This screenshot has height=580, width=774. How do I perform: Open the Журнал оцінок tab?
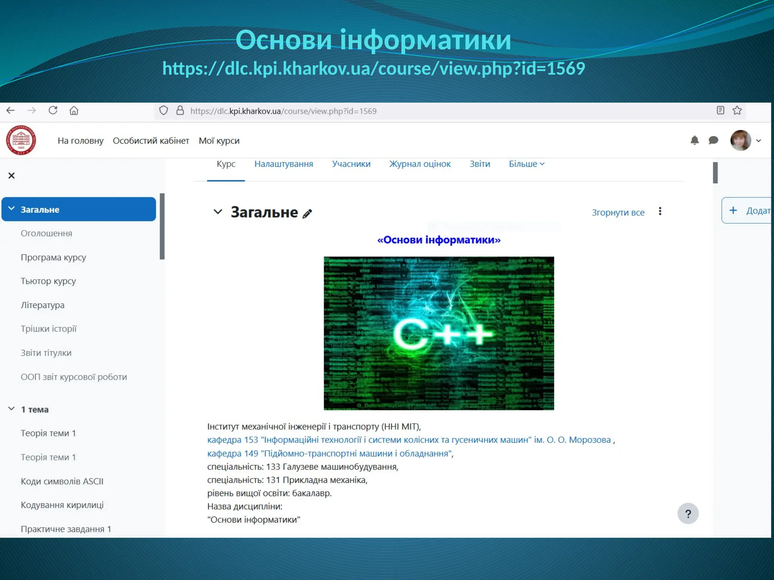pyautogui.click(x=420, y=164)
